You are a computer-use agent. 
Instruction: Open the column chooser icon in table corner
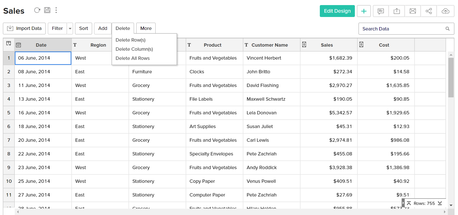9,43
